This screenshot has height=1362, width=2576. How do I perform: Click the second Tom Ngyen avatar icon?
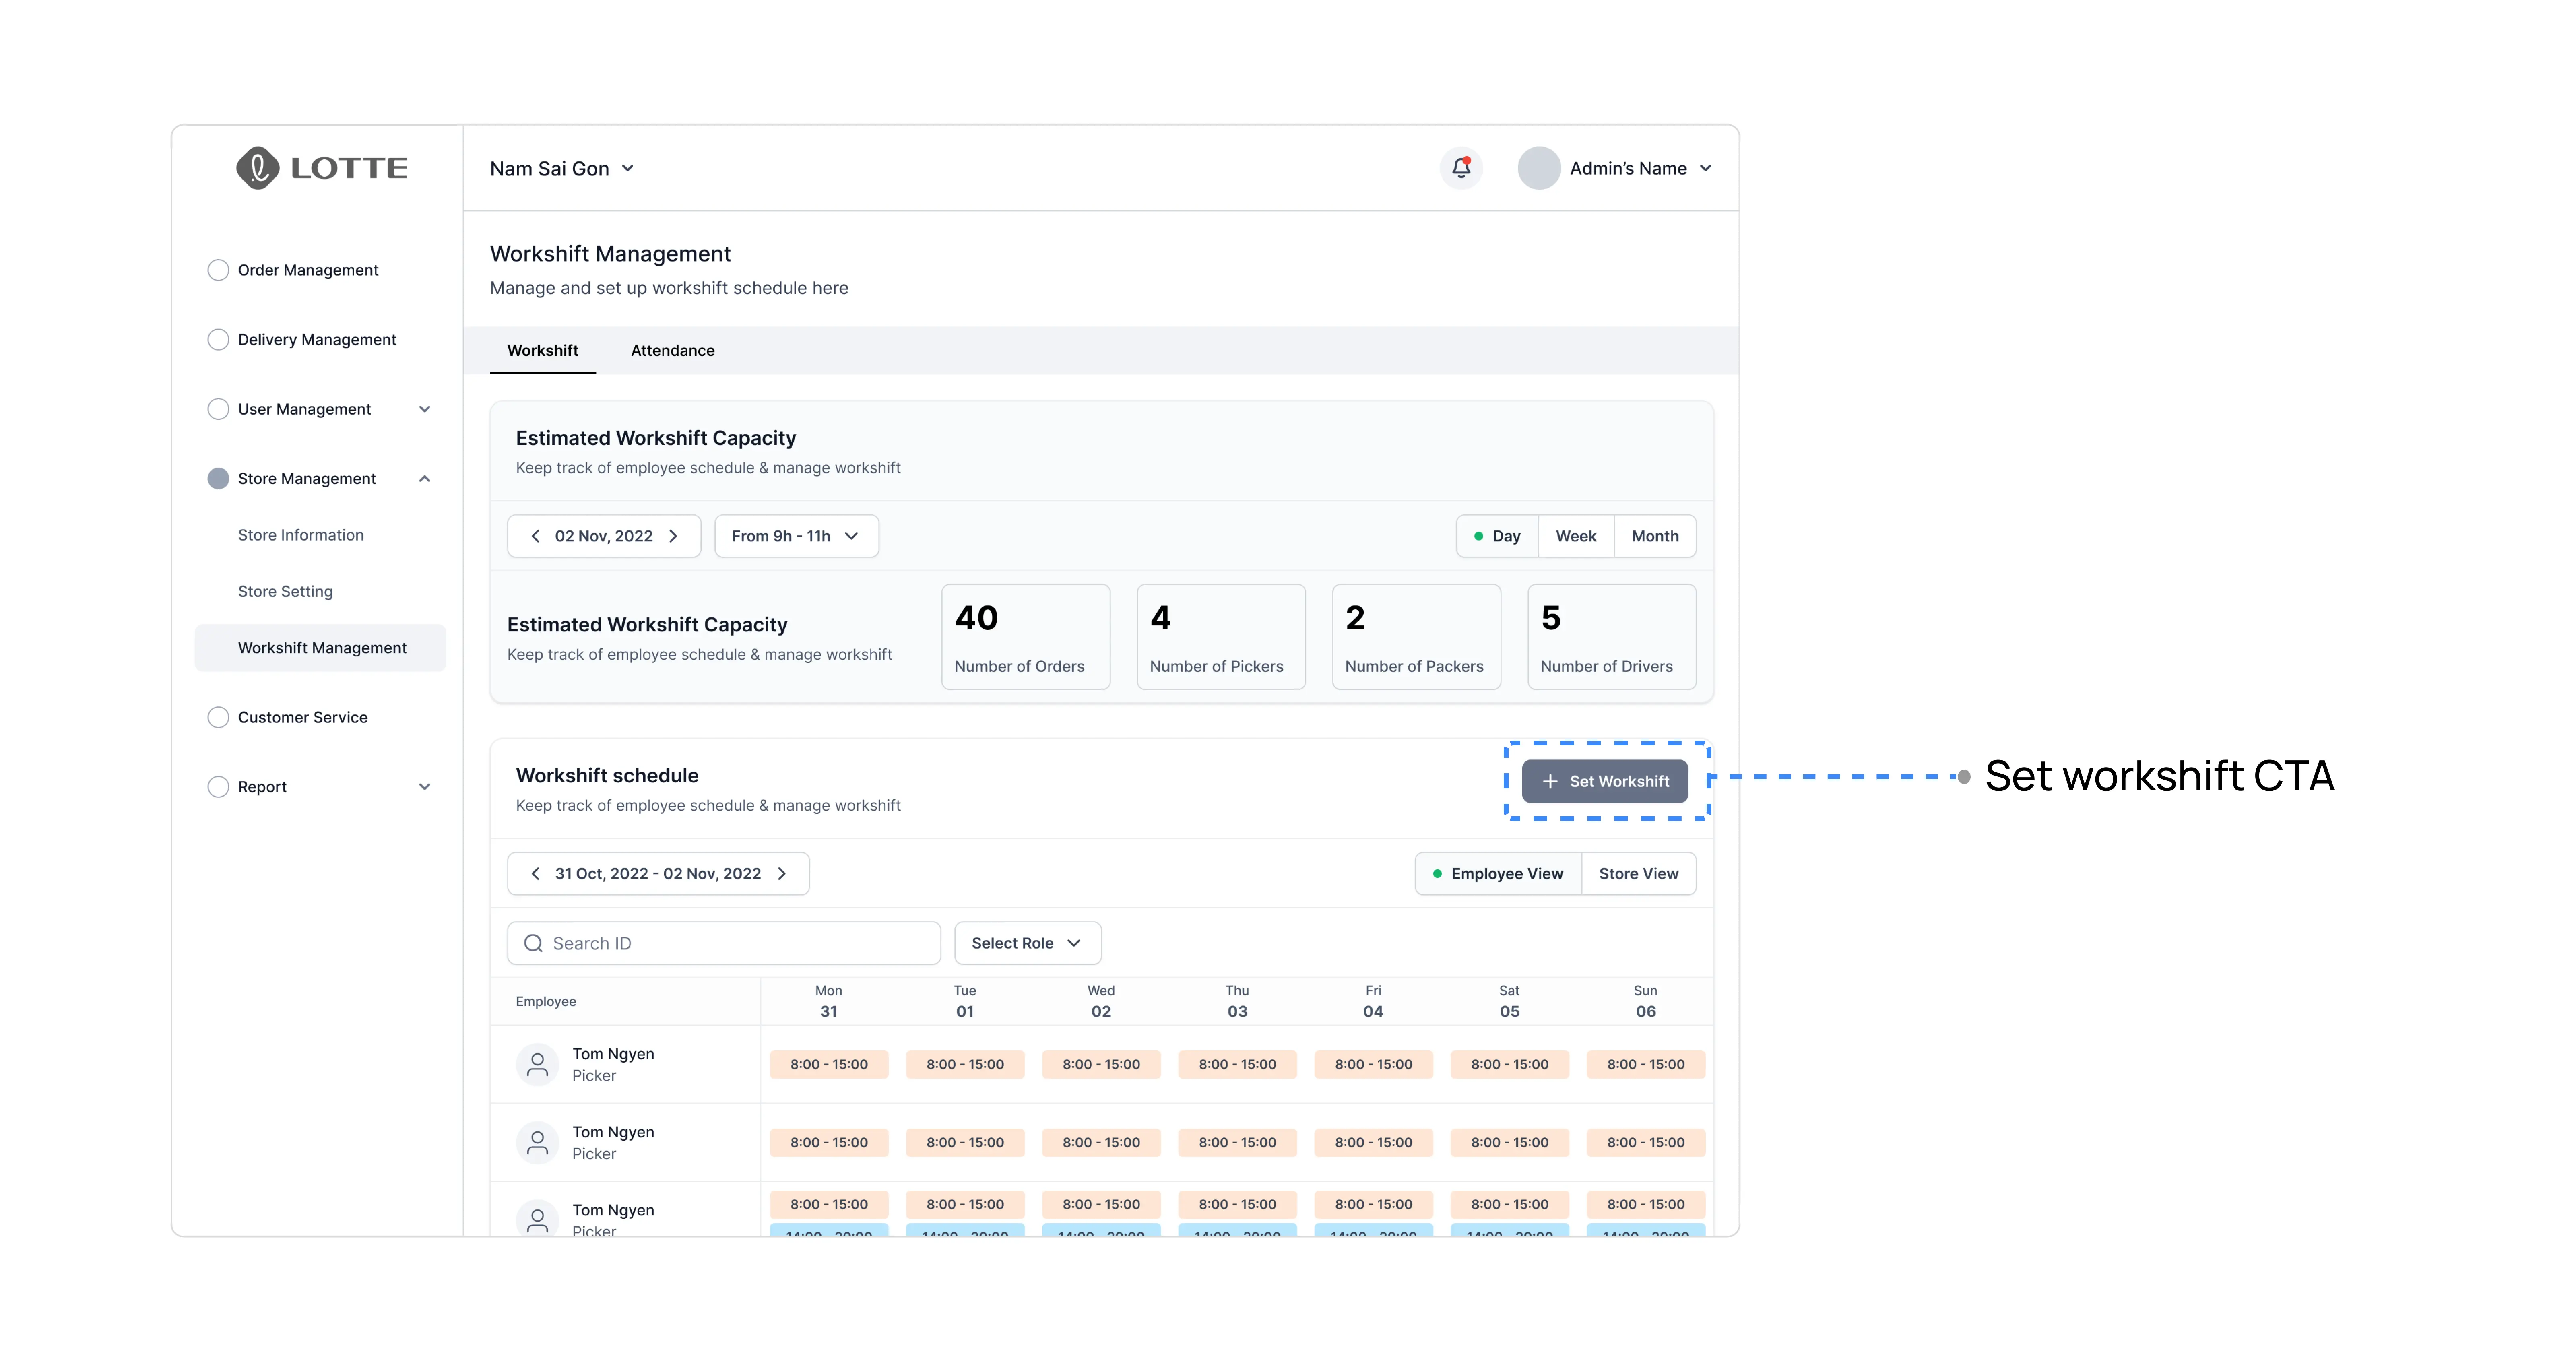[x=537, y=1143]
